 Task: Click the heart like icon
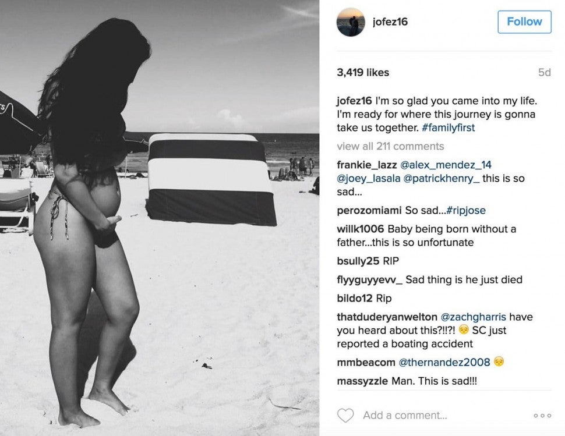tap(345, 416)
